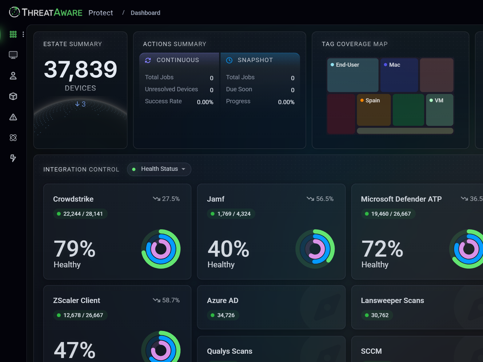This screenshot has width=483, height=362.
Task: Click the Dashboard breadcrumb link
Action: [145, 13]
